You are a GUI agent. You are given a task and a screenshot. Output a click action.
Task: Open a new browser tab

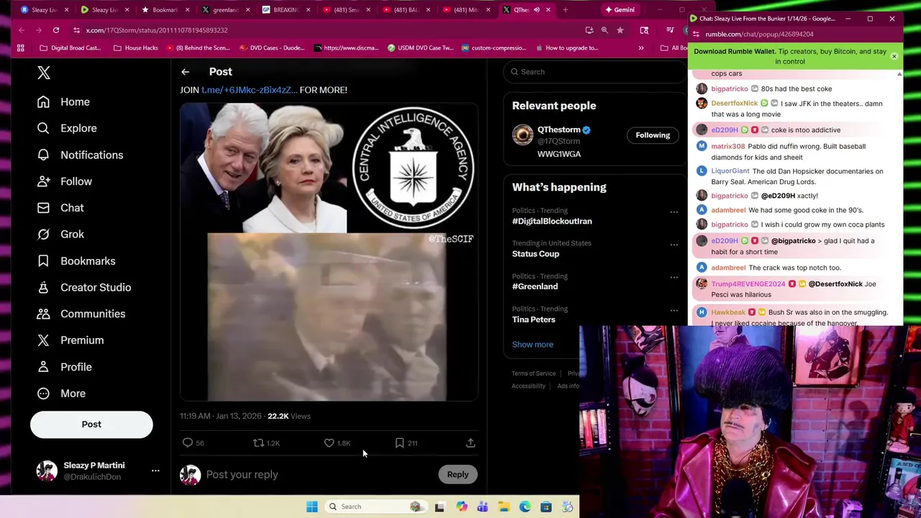(x=566, y=10)
